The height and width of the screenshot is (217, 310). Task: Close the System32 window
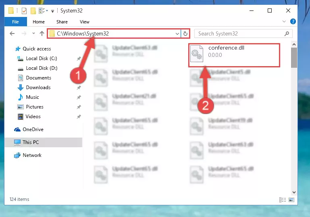[288, 10]
